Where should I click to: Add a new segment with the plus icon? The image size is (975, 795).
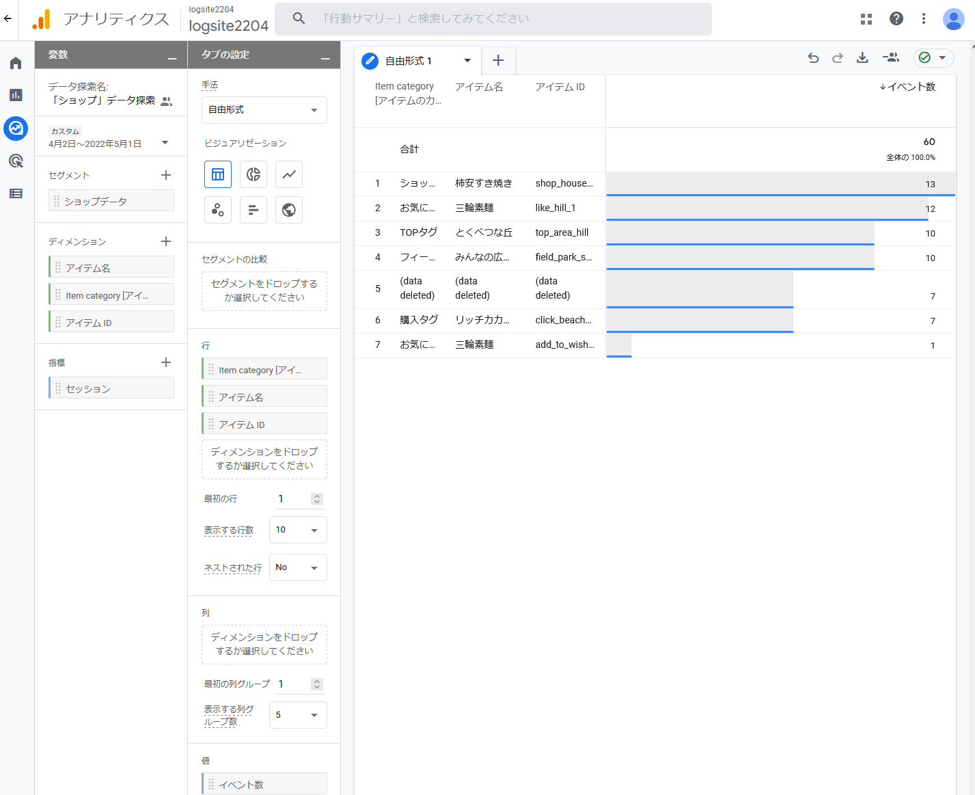click(166, 175)
